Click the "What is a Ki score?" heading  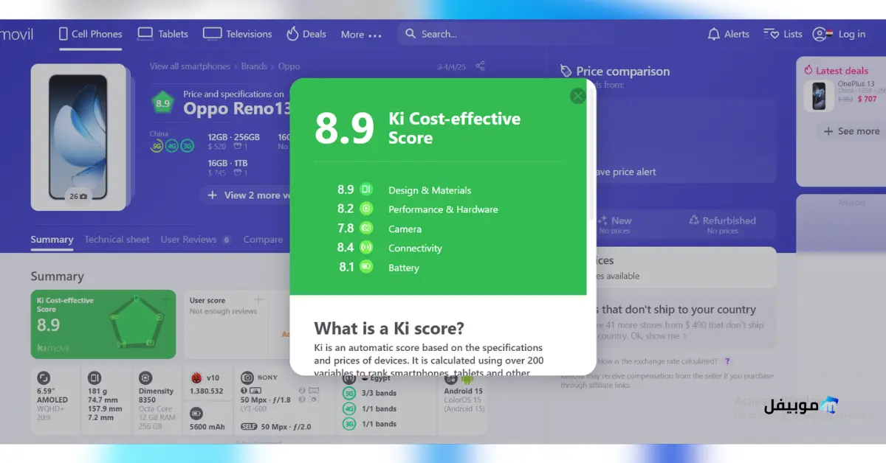(x=389, y=328)
